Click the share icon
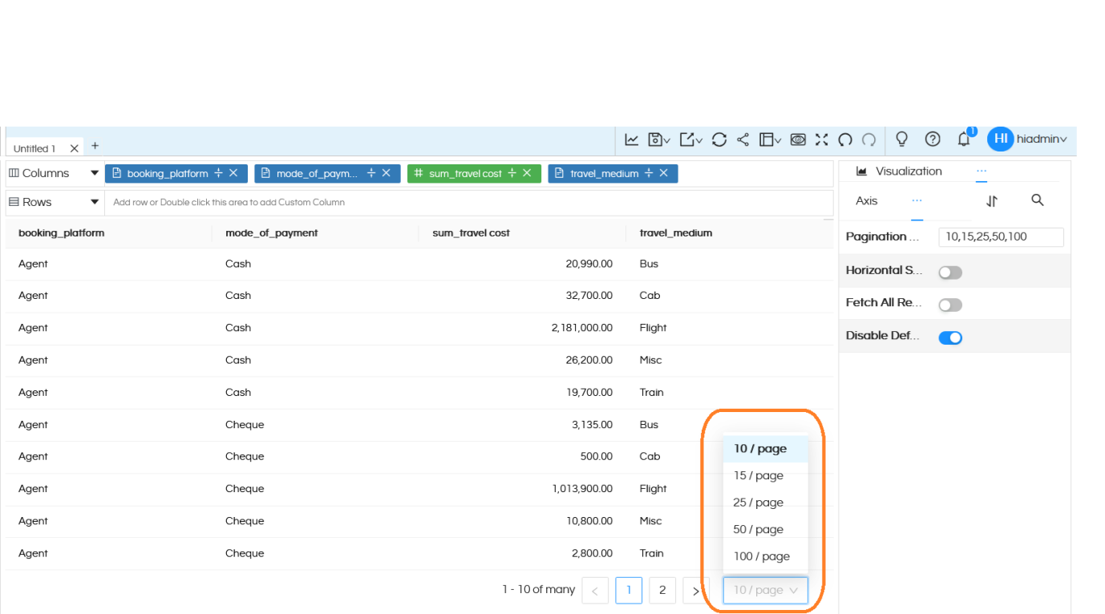The image size is (1105, 614). point(743,139)
